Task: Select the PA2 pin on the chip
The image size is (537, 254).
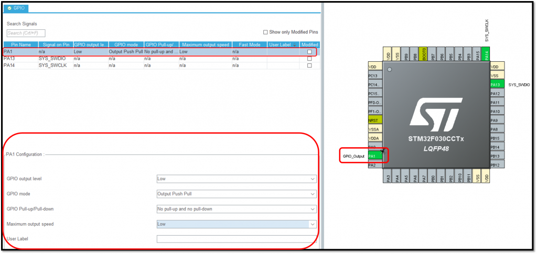Action: [375, 165]
